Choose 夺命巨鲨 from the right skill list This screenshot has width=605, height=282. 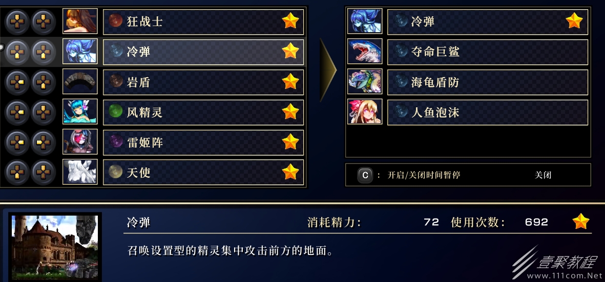pos(488,52)
